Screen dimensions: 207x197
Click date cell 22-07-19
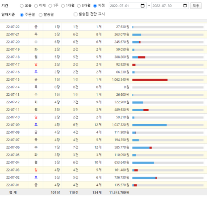(x=13, y=49)
